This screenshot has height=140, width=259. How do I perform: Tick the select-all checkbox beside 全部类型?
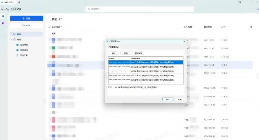[49, 26]
